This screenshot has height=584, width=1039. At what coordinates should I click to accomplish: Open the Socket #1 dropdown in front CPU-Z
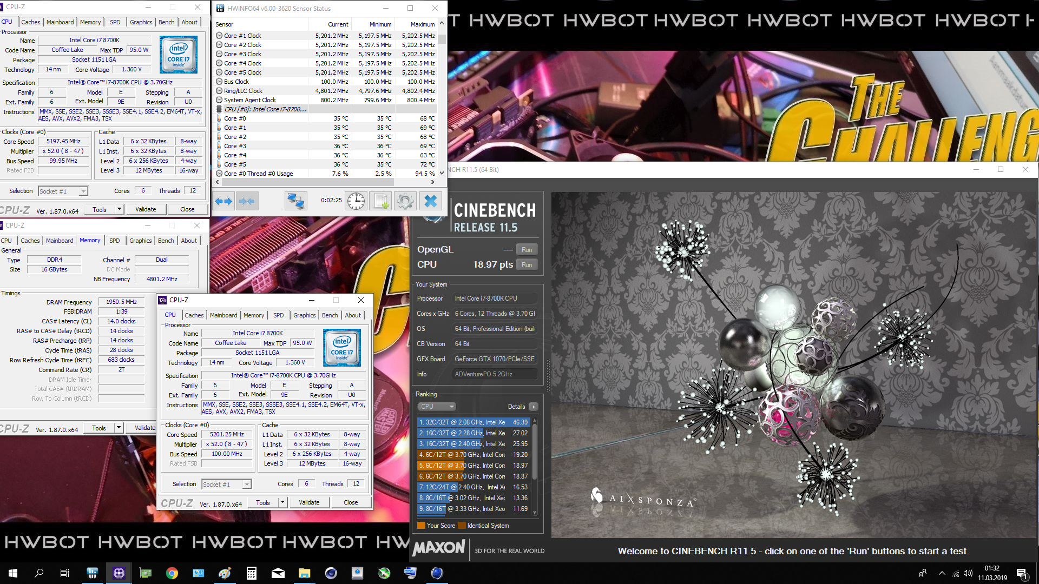[247, 485]
